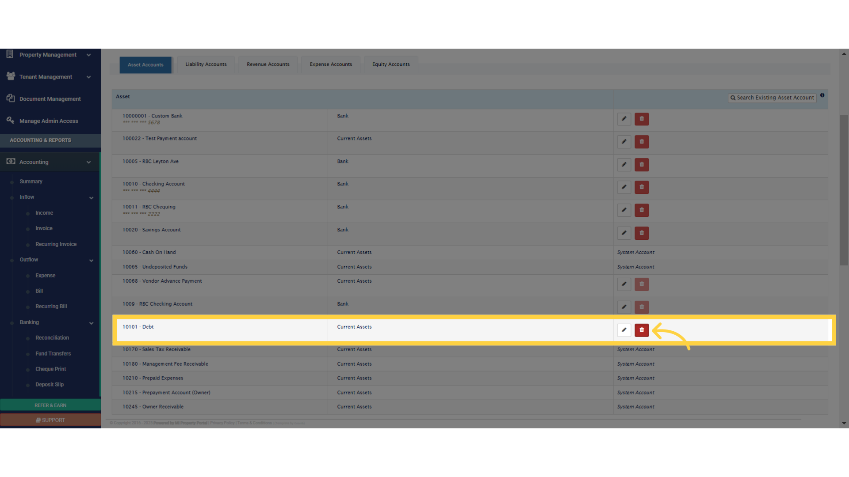Screen dimensions: 849x477
Task: Collapse the Inflow submenu chevron
Action: click(92, 198)
